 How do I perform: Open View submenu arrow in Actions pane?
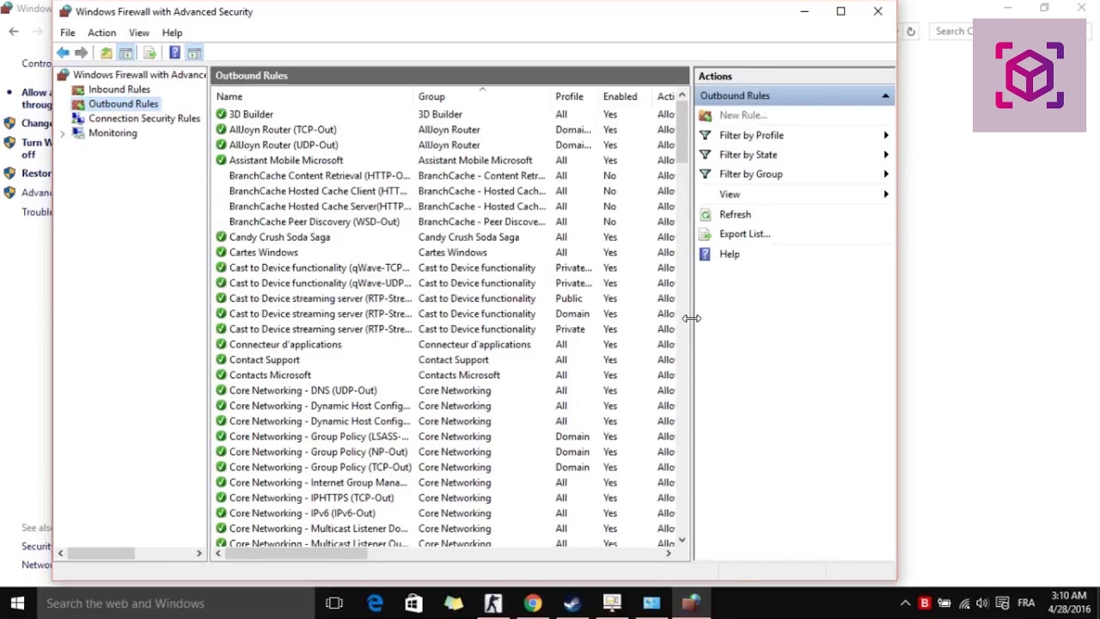click(886, 194)
